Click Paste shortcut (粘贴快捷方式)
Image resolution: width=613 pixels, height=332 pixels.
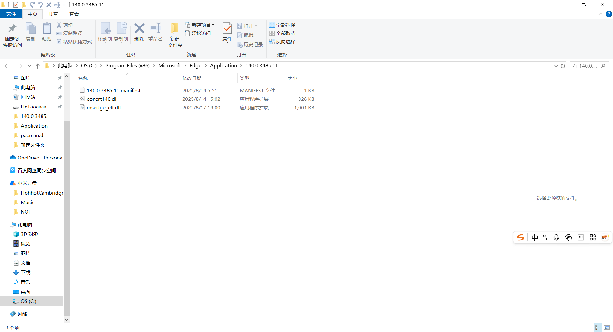coord(74,41)
